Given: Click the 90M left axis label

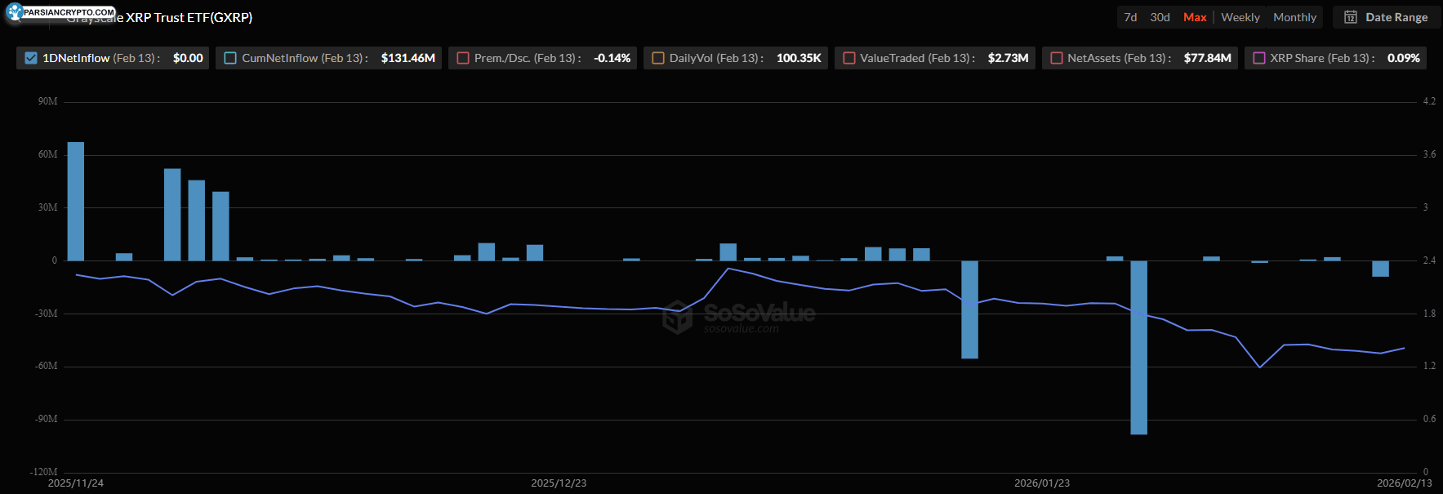Looking at the screenshot, I should coord(48,101).
